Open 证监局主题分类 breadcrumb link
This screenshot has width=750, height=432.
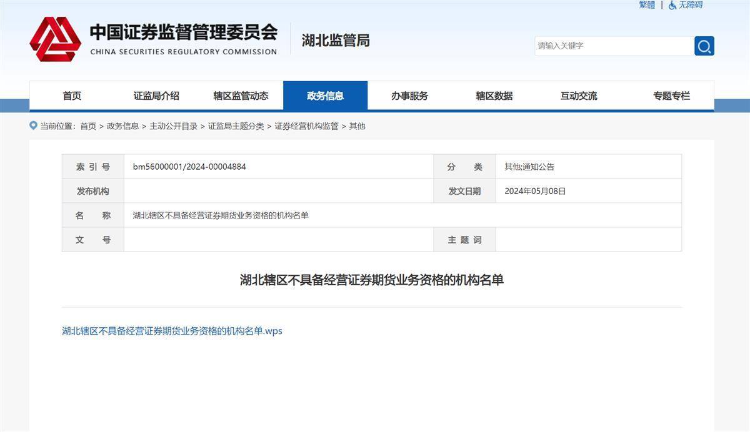(x=236, y=126)
